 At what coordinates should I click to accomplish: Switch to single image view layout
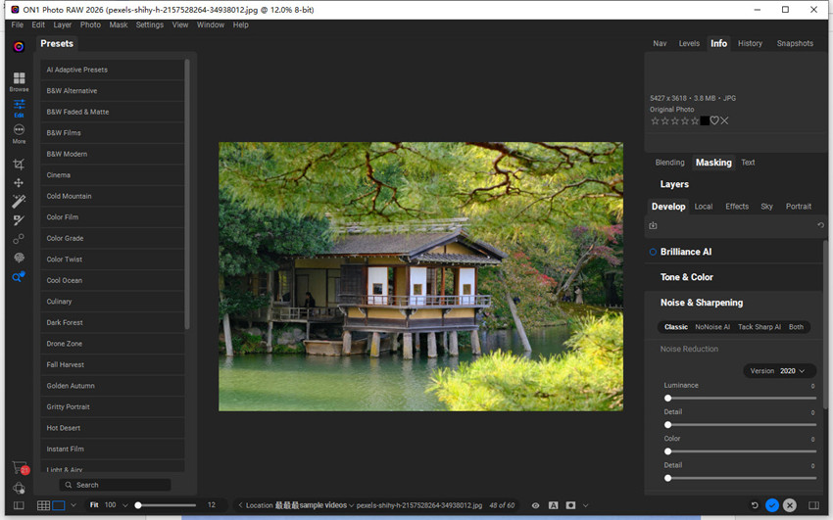coord(59,505)
